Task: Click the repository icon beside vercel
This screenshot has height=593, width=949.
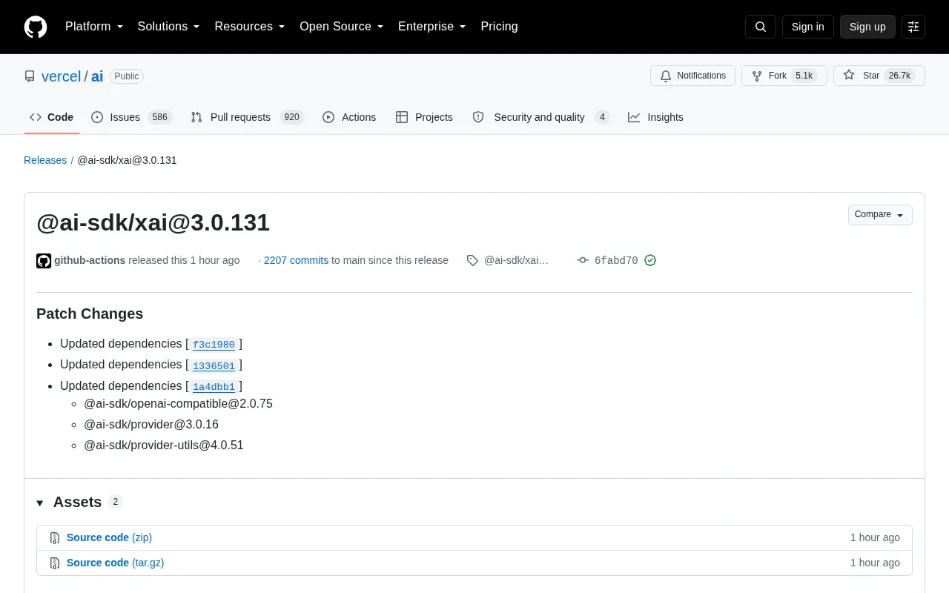Action: (30, 76)
